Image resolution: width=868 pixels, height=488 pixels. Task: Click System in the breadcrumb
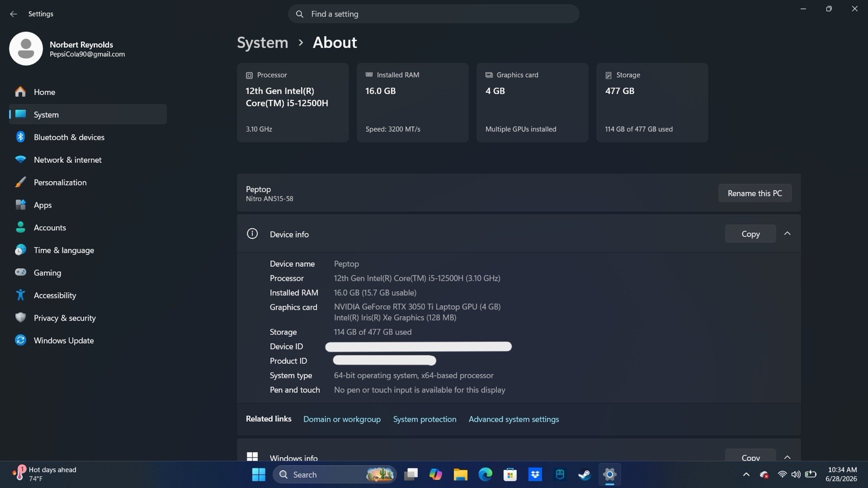point(263,42)
